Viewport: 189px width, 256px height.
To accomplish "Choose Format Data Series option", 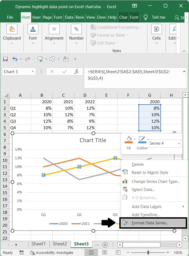I will pos(153,223).
